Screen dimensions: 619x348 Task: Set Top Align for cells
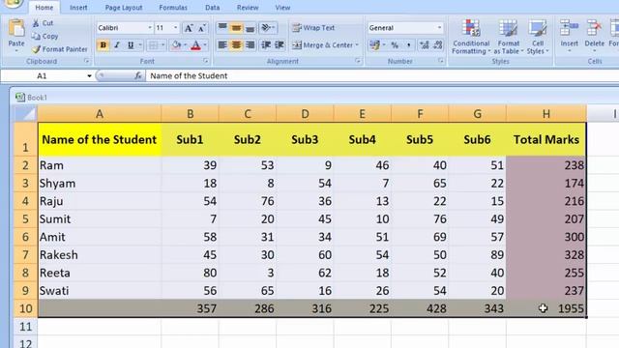tap(222, 28)
